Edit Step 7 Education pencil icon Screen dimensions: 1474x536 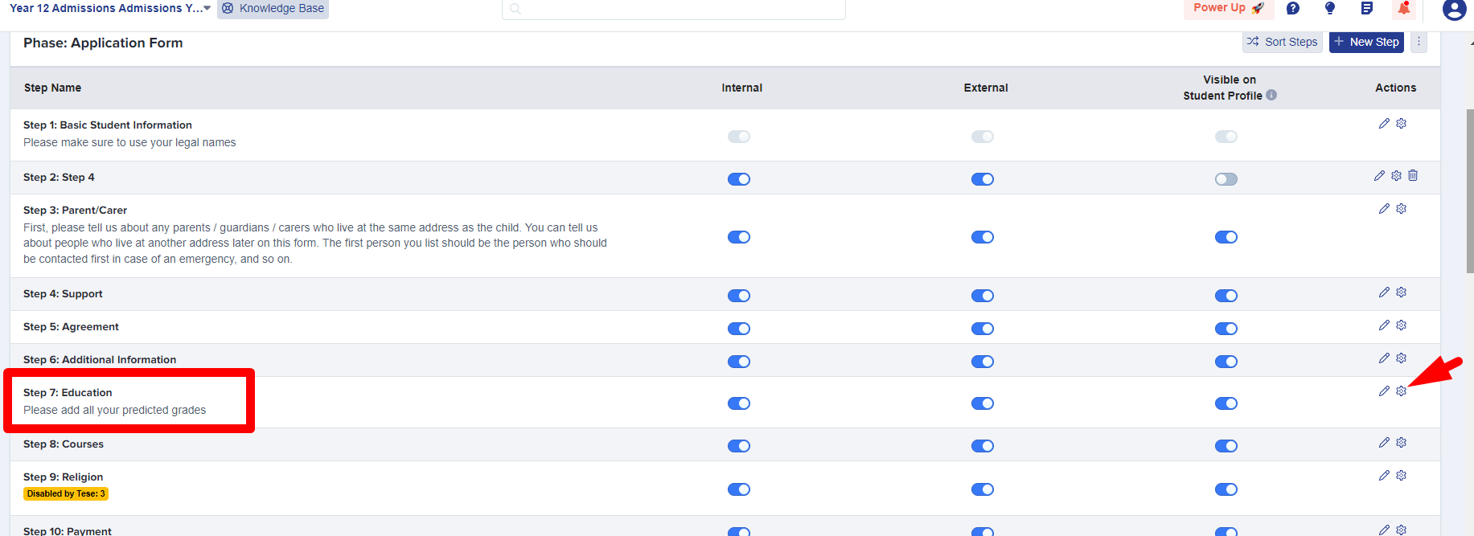tap(1384, 391)
